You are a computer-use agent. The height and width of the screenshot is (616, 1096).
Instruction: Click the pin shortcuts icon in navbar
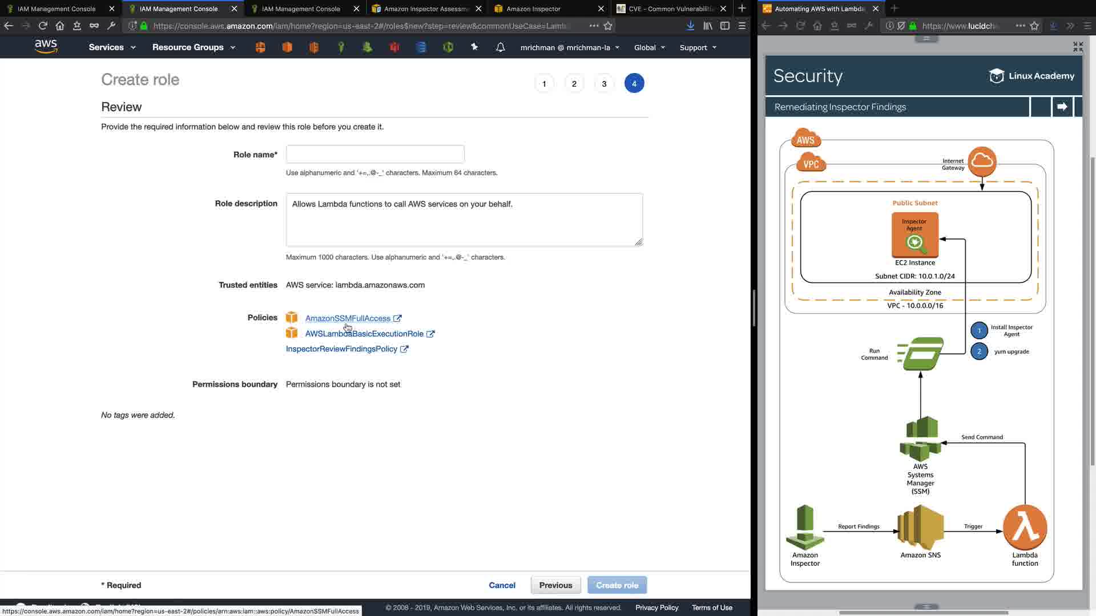point(474,47)
